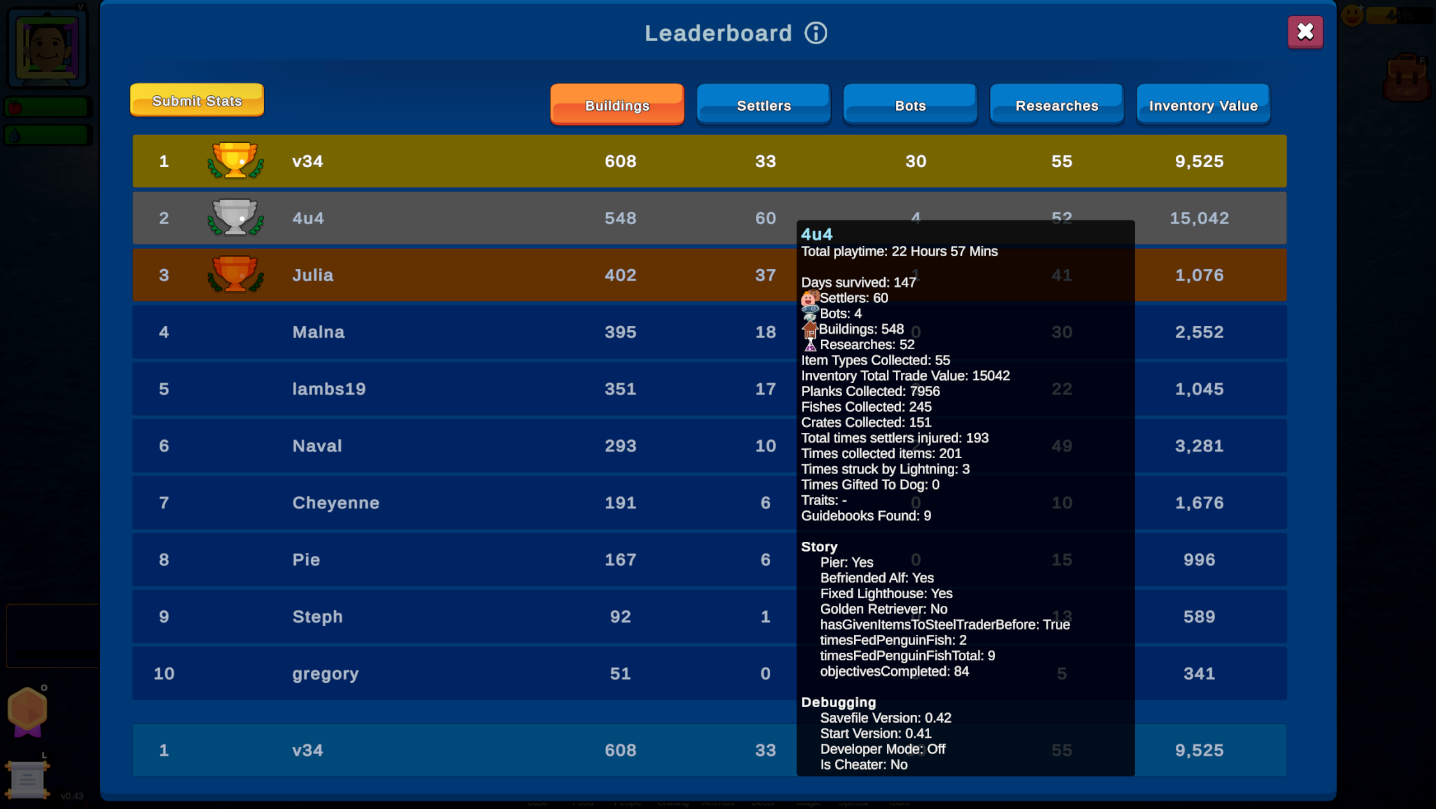Click the Researches tab to toggle research ranking
The image size is (1436, 809).
coord(1056,106)
